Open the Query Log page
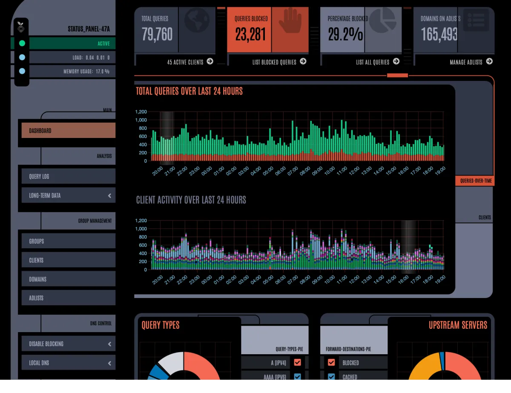This screenshot has width=511, height=393. coord(69,176)
